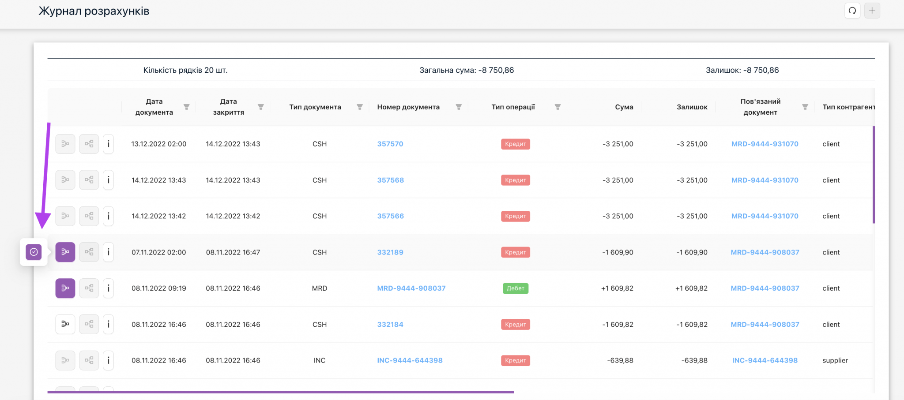Click green Дебет badge in MRD row
This screenshot has height=400, width=904.
coord(516,288)
